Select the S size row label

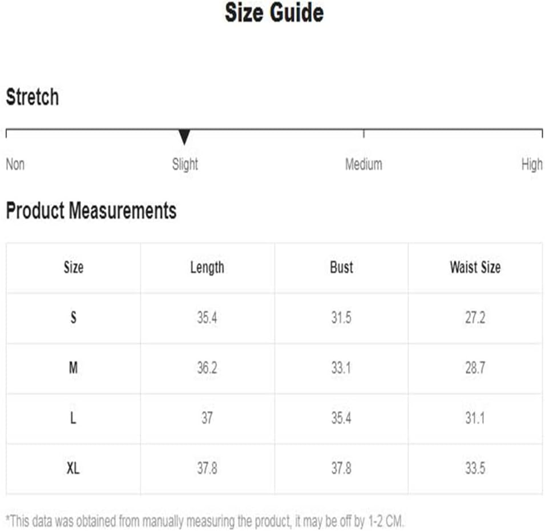pos(74,317)
